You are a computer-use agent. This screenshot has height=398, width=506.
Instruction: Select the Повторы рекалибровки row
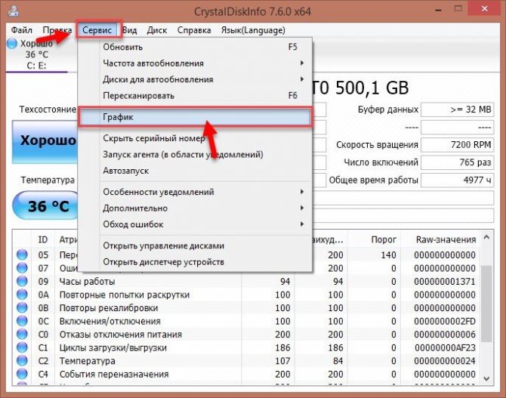point(246,308)
